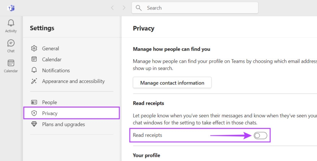Open the Microsoft Teams logo icon
This screenshot has height=161, width=317.
coord(11,8)
